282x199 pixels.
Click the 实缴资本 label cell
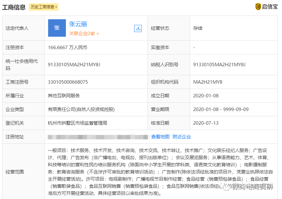tap(169, 47)
